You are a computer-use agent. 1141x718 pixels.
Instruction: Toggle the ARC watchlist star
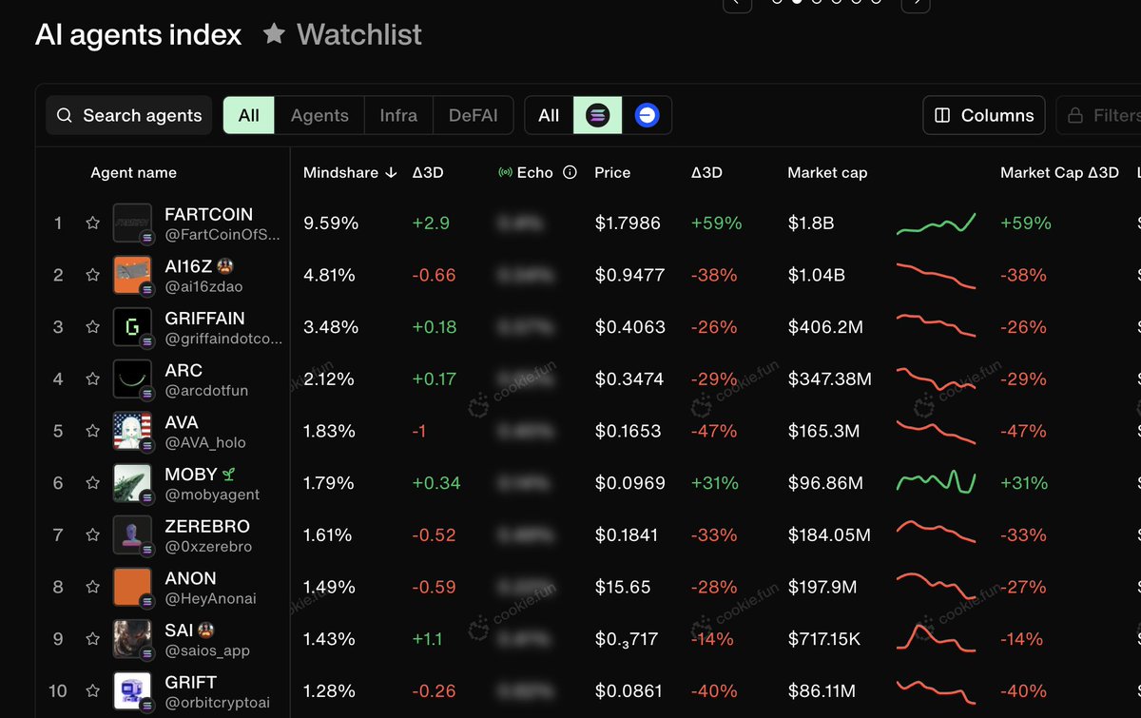[92, 378]
